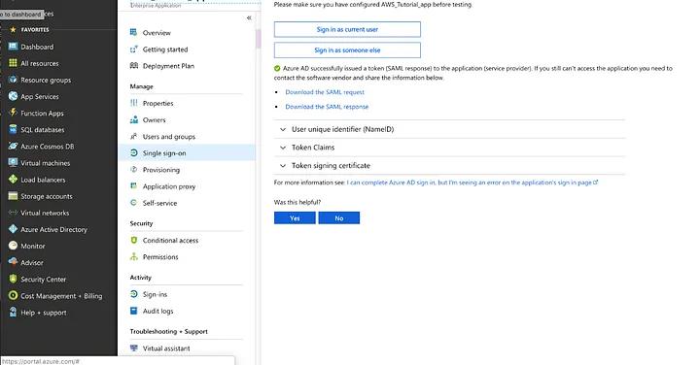Select Single sign-on menu item
Viewport: 700px width, 365px height.
[x=187, y=152]
